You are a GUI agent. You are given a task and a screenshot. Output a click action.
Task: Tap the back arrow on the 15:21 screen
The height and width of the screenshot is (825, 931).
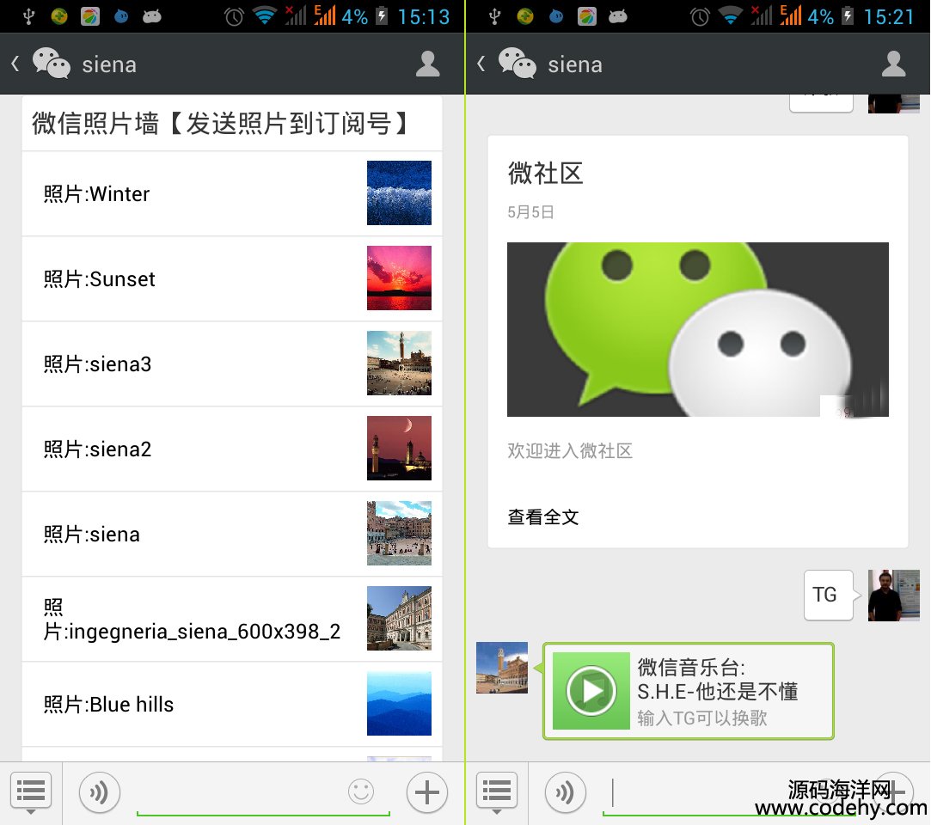pos(481,64)
